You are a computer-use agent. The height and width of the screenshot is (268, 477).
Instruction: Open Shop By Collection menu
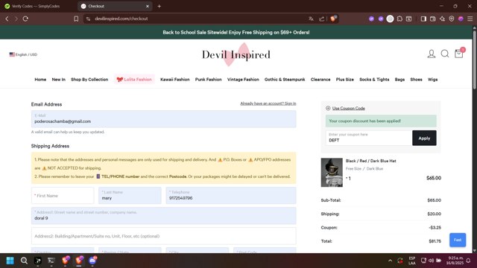(89, 80)
